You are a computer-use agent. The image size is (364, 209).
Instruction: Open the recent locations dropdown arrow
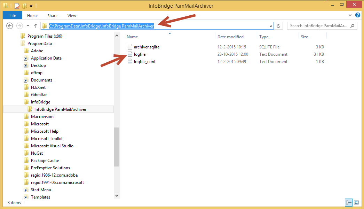click(x=28, y=26)
